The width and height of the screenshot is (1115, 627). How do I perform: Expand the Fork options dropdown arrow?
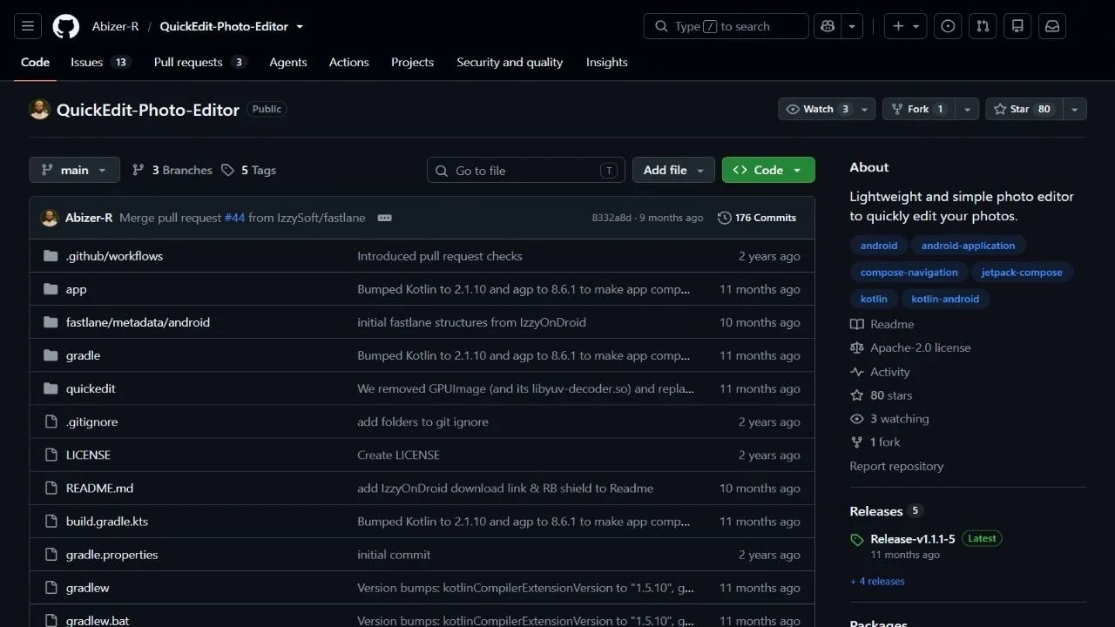(967, 109)
